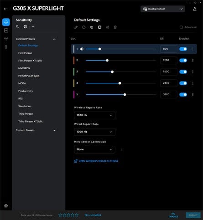Browse community presets globe icon

coord(25,26)
